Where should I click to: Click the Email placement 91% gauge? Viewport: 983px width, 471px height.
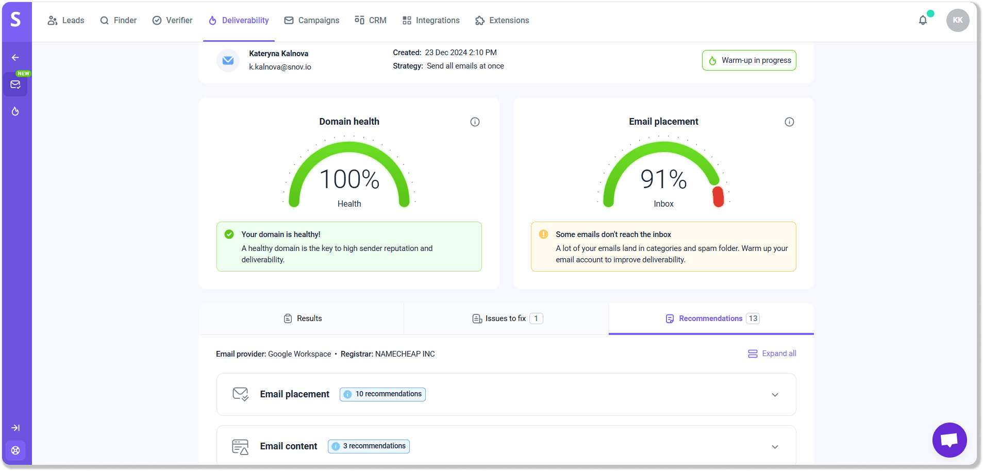pyautogui.click(x=663, y=175)
